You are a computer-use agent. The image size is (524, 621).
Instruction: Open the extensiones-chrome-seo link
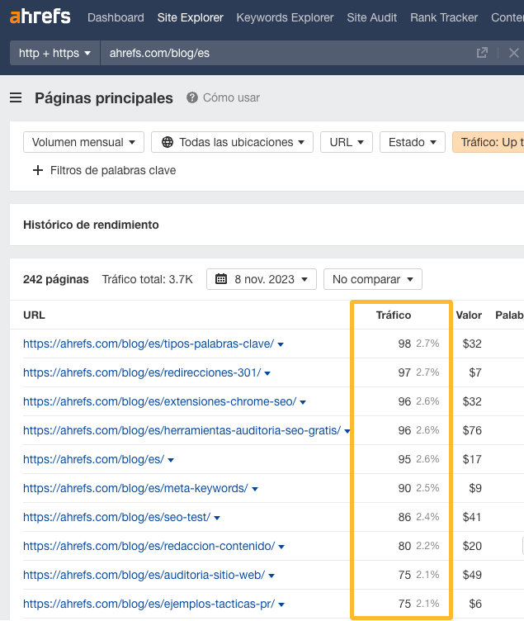tap(159, 401)
